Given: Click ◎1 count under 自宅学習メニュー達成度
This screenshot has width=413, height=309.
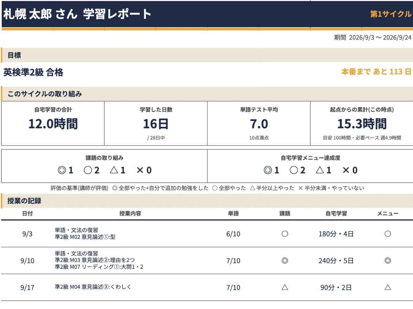Looking at the screenshot, I should [x=272, y=170].
